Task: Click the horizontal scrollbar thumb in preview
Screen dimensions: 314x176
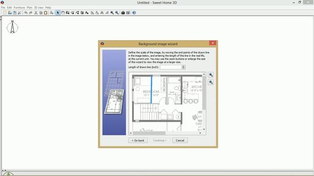Action: (149, 133)
